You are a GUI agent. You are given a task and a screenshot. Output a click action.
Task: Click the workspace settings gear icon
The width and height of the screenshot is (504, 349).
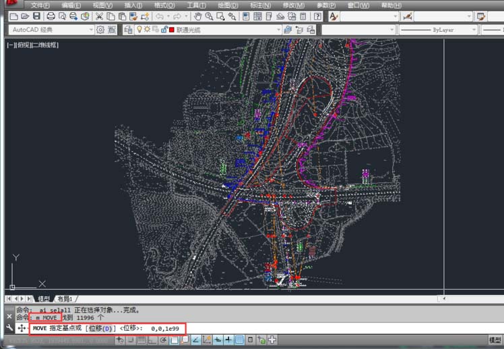[x=100, y=30]
